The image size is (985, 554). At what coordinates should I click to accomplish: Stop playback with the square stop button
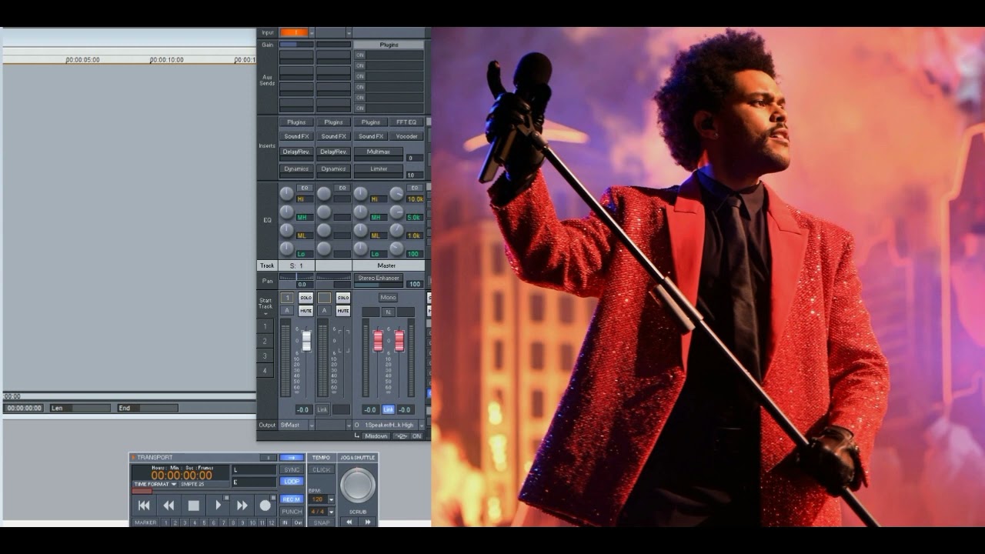click(x=194, y=506)
